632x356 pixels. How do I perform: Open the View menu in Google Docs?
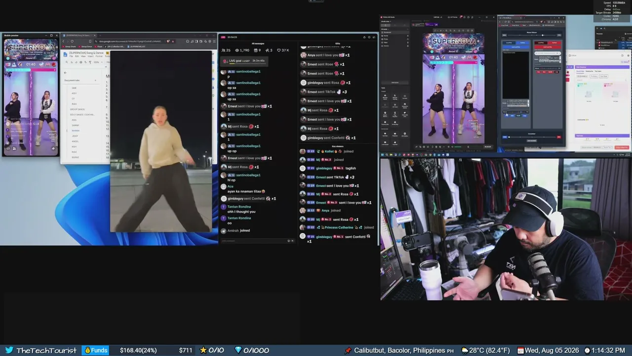(83, 56)
